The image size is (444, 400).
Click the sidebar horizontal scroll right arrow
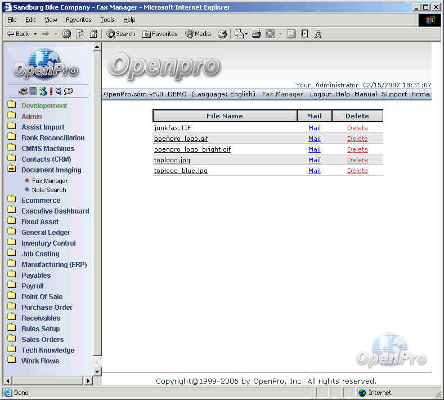coord(88,381)
